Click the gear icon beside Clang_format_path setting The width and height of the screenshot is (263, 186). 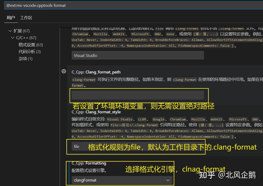[x=64, y=71]
